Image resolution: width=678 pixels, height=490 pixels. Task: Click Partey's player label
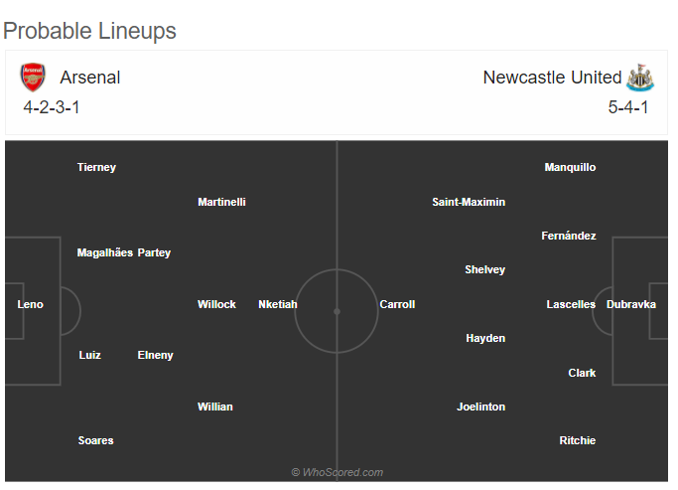154,252
